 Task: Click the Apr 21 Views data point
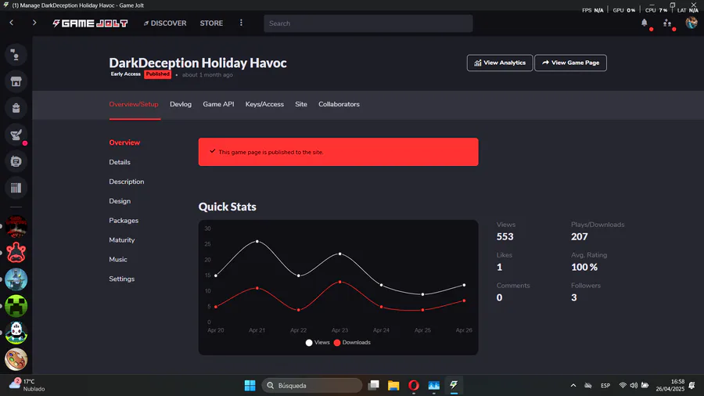tap(257, 242)
